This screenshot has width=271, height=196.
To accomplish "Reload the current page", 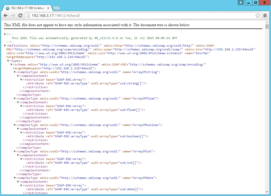I will click(x=20, y=15).
